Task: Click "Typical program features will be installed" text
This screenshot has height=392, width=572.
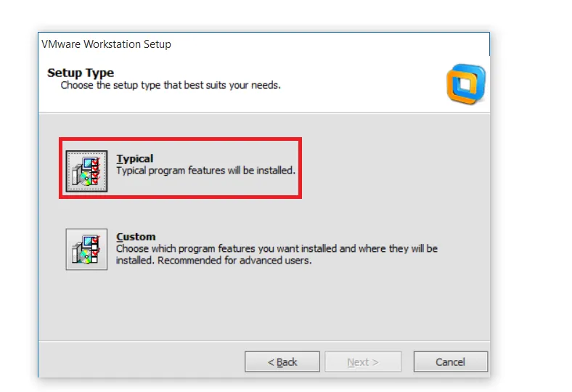Action: point(205,171)
